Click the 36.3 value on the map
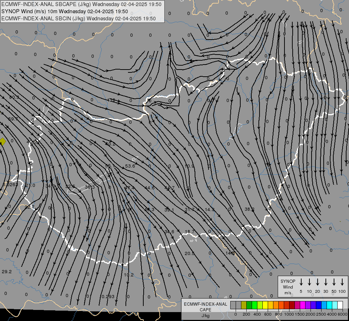 tap(90, 187)
